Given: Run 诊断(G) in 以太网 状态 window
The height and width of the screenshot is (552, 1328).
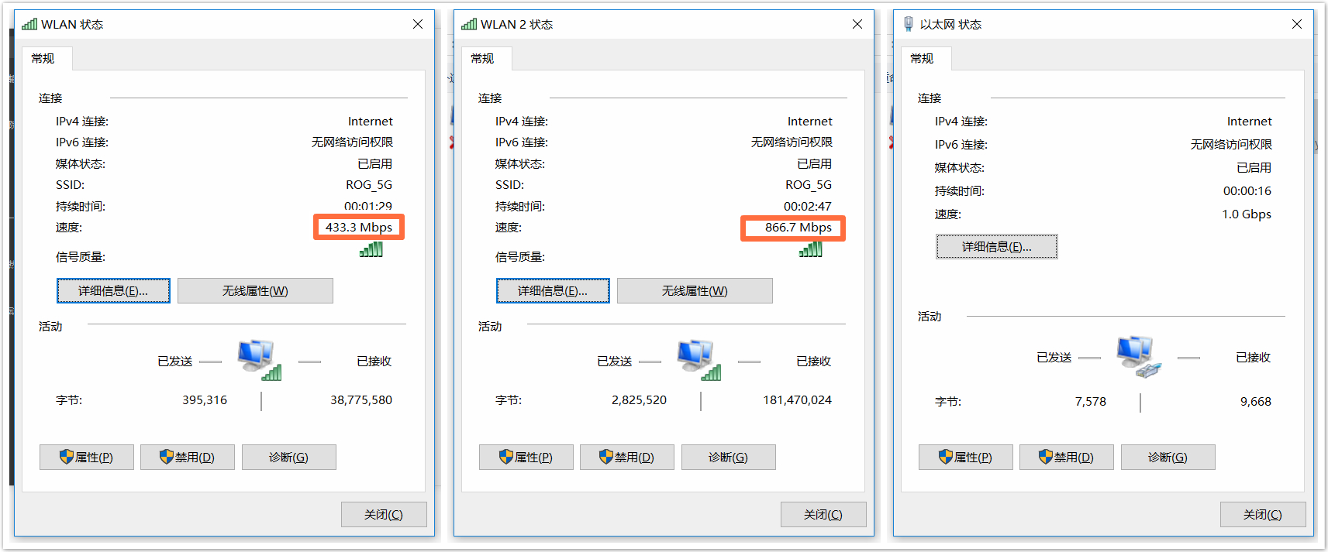Looking at the screenshot, I should click(x=1168, y=458).
